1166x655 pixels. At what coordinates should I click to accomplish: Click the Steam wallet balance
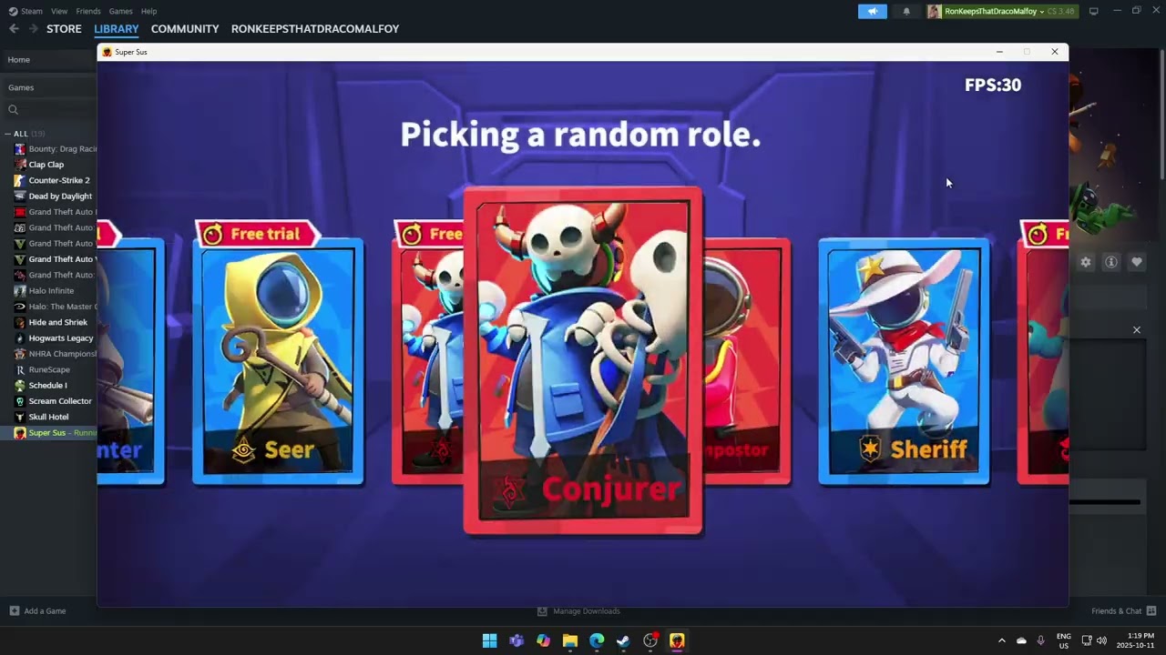point(1061,11)
